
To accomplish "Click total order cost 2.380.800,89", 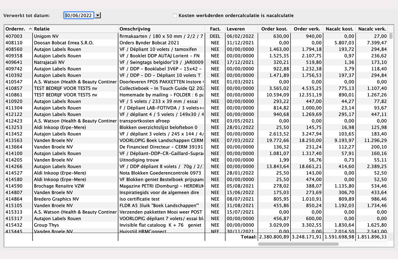I will pos(274,237).
